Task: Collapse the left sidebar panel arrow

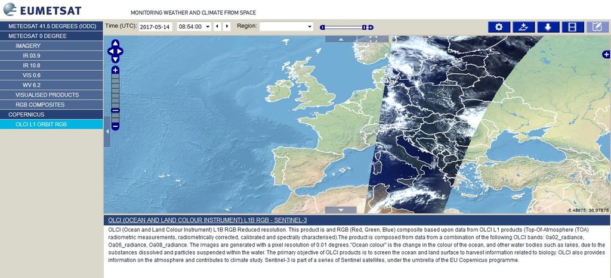Action: coord(107,131)
